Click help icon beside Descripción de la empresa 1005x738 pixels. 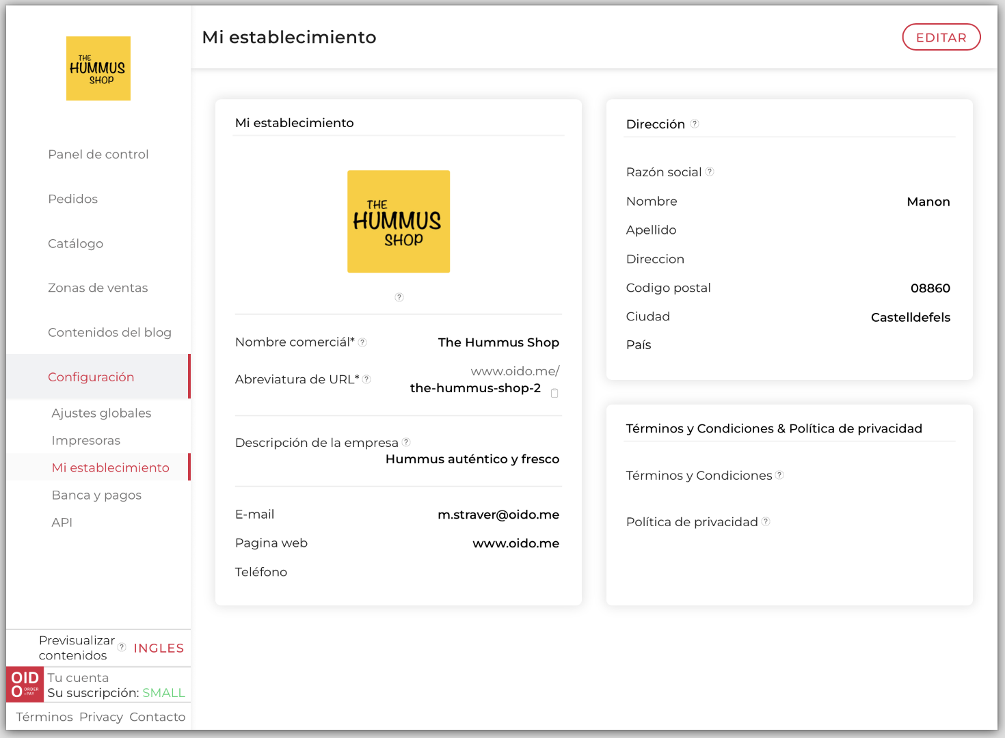tap(406, 442)
